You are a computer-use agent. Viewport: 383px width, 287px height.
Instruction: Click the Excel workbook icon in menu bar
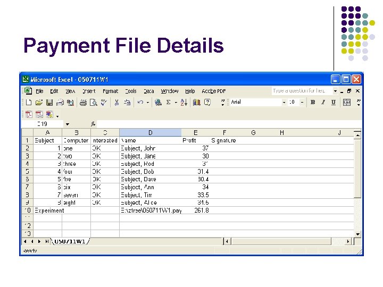[x=28, y=91]
